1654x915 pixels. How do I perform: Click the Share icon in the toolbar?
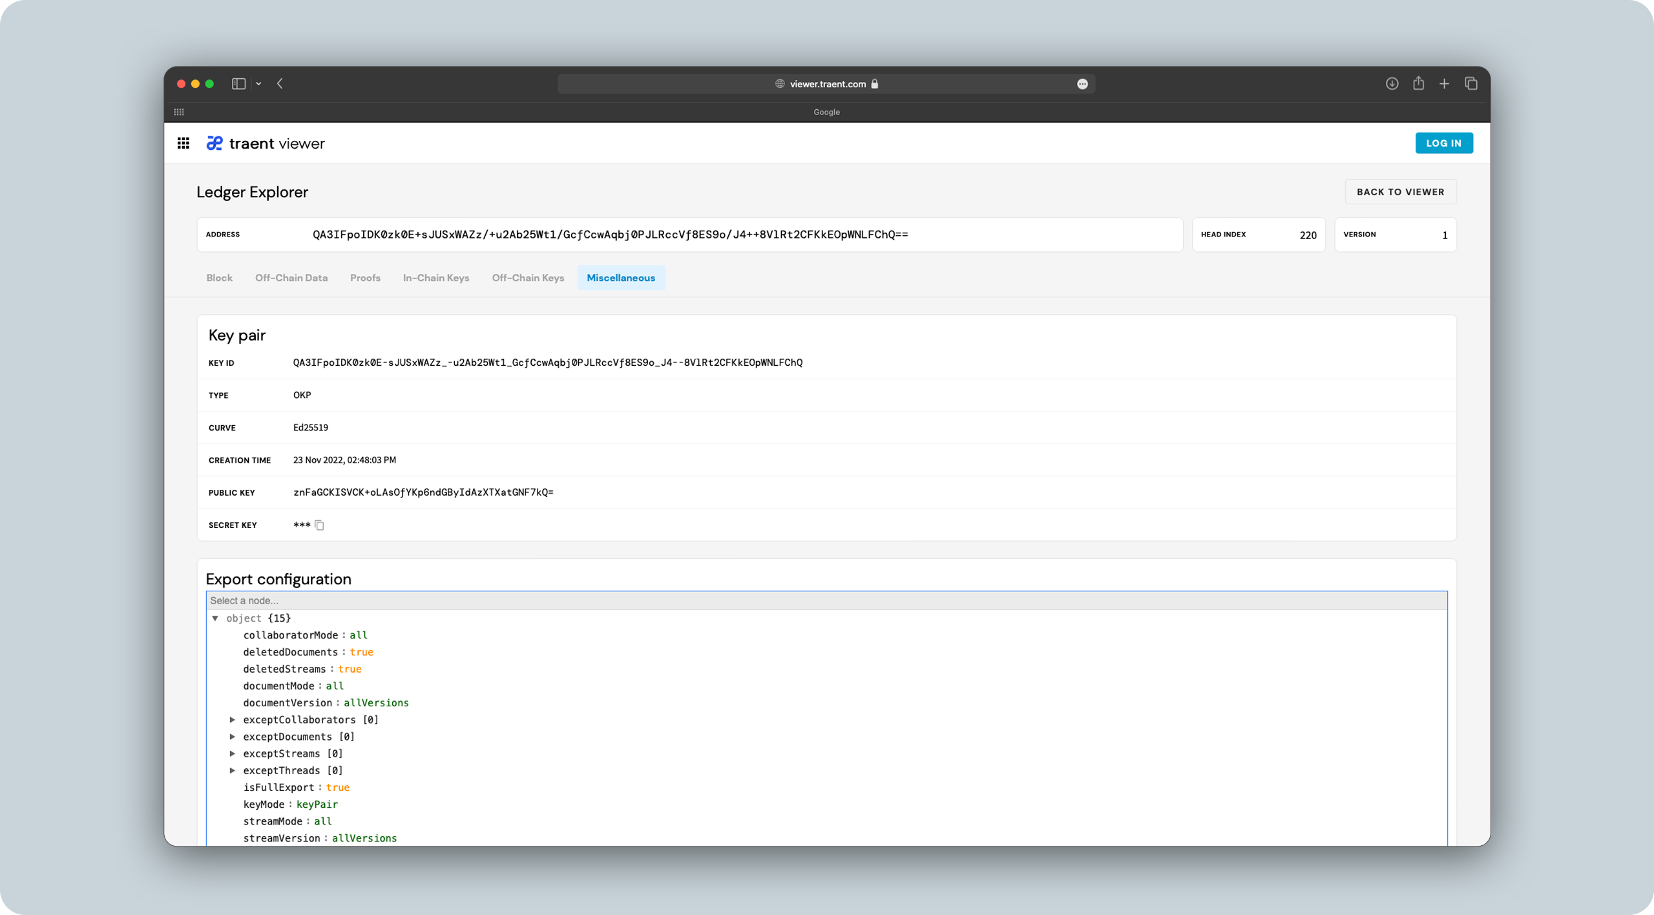[x=1419, y=83]
